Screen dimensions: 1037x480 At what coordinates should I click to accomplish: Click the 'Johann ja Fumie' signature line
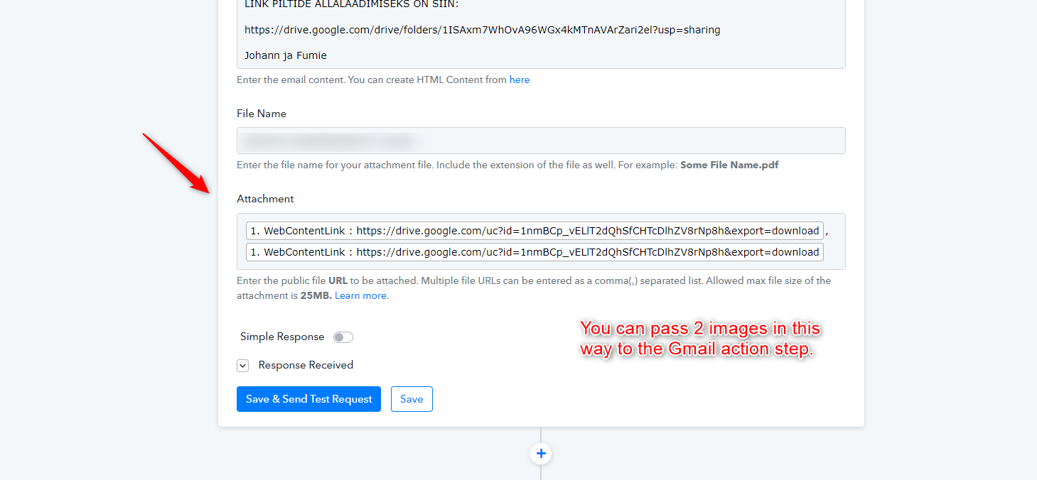click(x=286, y=55)
